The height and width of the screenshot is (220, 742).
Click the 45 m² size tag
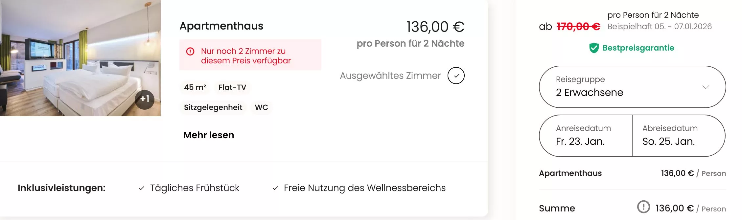tap(195, 87)
